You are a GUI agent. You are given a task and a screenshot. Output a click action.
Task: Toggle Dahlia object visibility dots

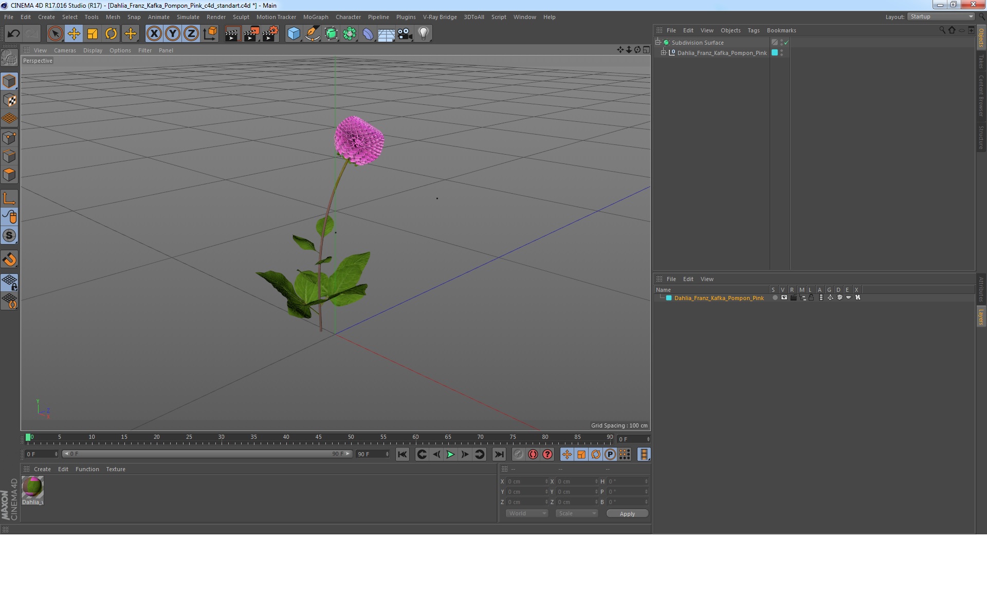tap(782, 52)
